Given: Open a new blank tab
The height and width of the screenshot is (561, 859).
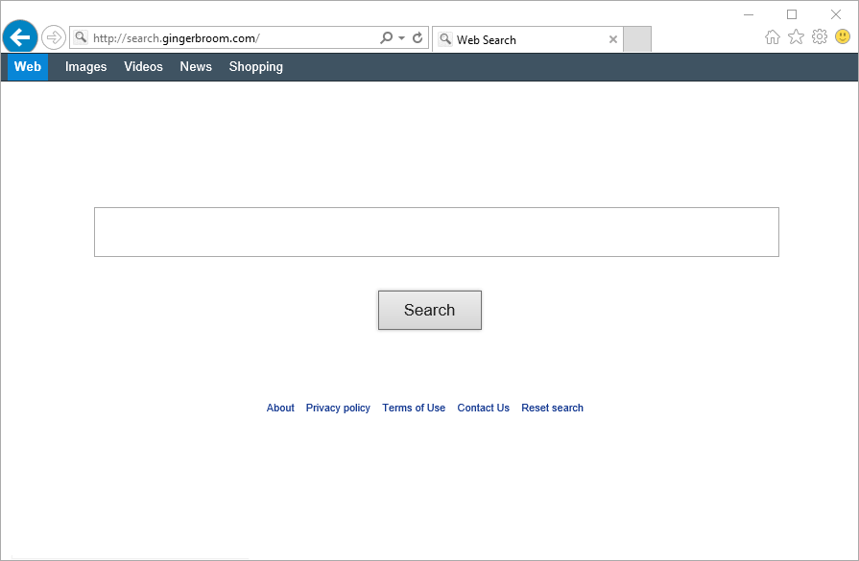Looking at the screenshot, I should [x=637, y=39].
